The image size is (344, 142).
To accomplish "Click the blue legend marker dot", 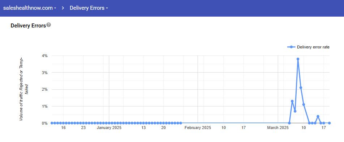I will click(291, 47).
